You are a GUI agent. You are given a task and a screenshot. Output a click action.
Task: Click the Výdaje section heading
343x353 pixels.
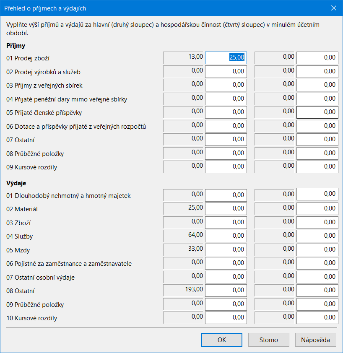tap(16, 183)
